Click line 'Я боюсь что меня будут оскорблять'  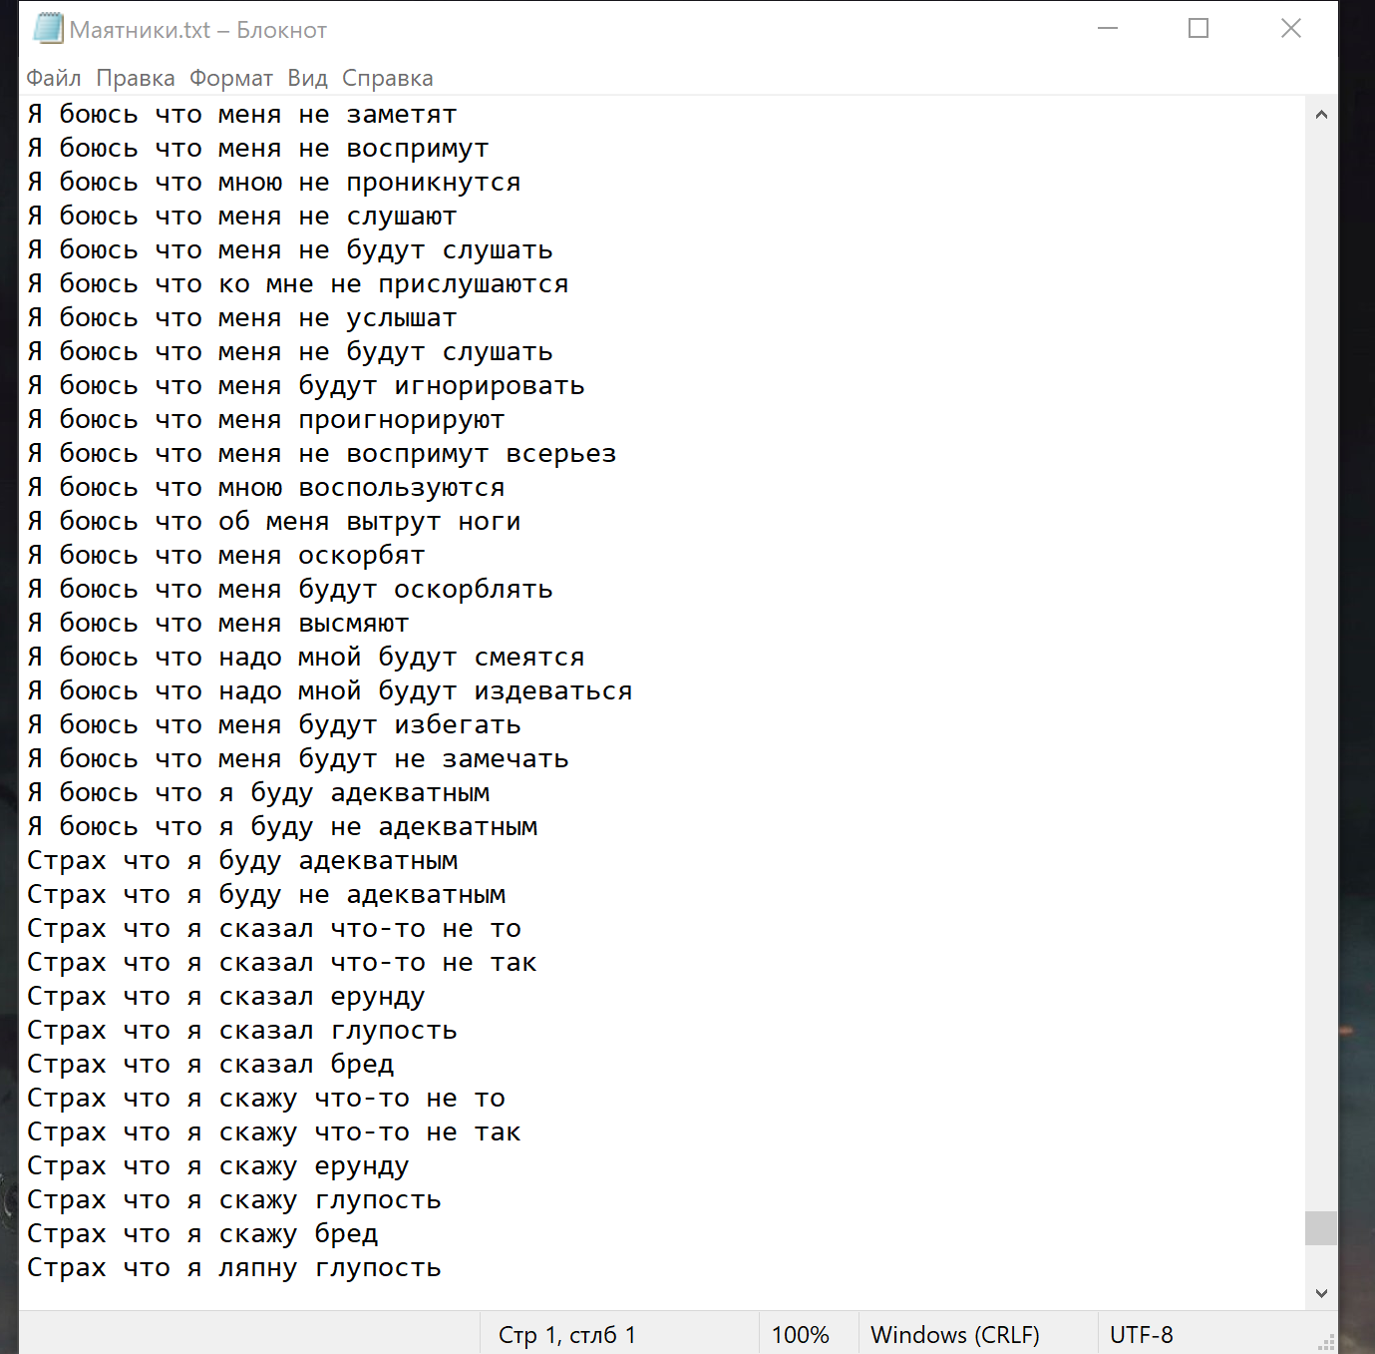(x=290, y=590)
